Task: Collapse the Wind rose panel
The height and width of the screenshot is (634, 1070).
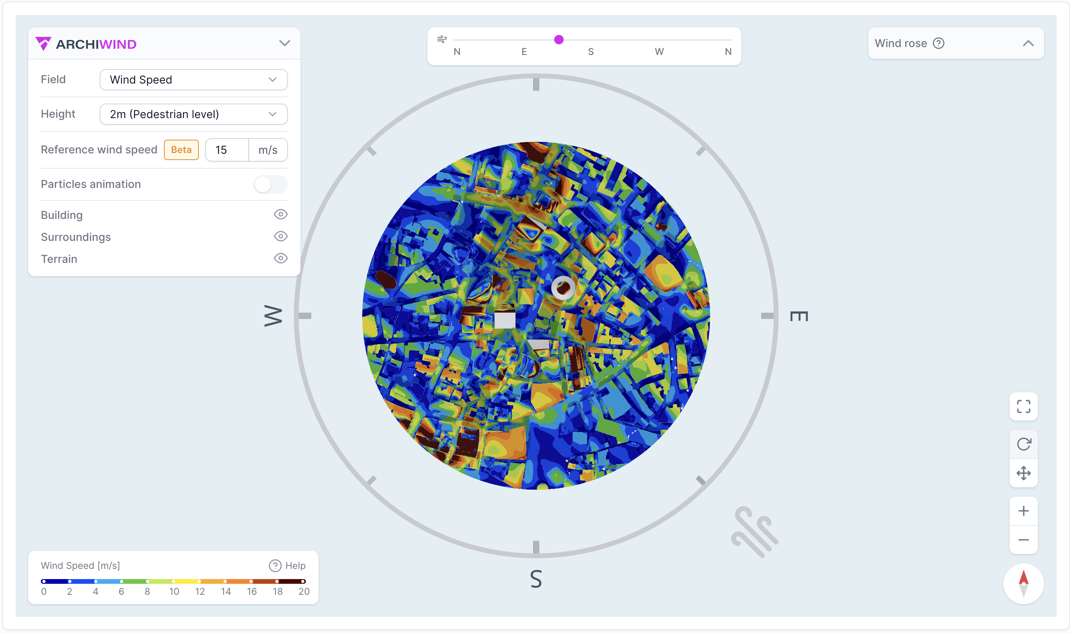Action: click(x=1028, y=43)
